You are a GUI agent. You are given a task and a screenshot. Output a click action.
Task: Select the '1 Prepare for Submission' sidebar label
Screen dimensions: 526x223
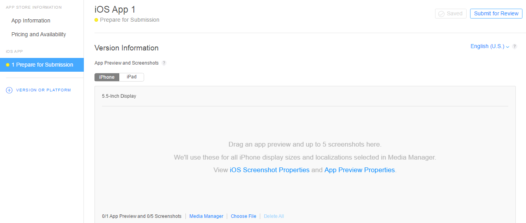[42, 65]
